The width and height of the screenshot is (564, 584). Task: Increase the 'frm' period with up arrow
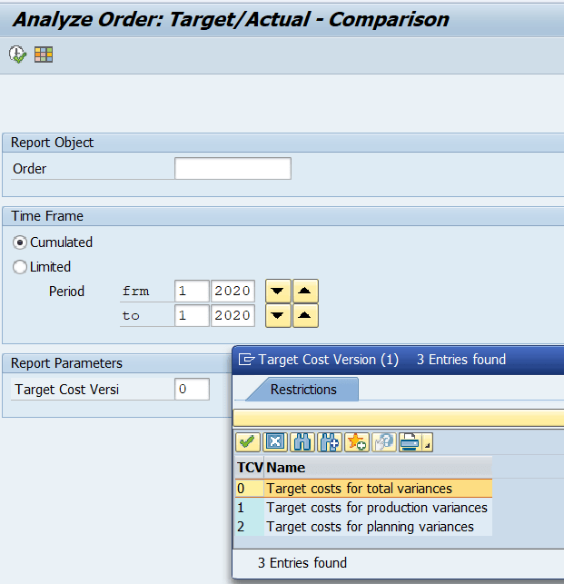(x=307, y=292)
